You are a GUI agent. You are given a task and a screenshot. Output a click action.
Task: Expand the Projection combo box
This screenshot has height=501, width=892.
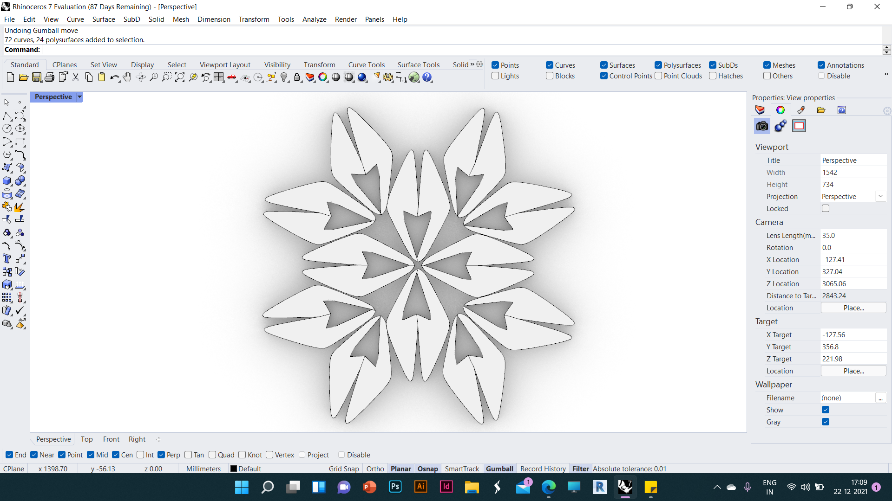click(x=880, y=197)
